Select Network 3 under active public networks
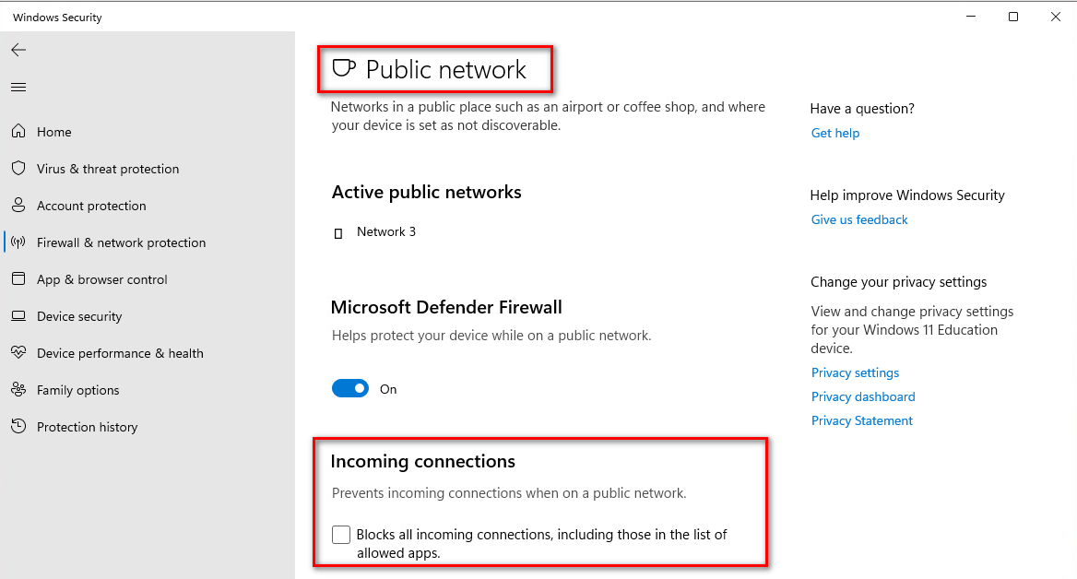Screen dimensions: 1077x579 [385, 232]
